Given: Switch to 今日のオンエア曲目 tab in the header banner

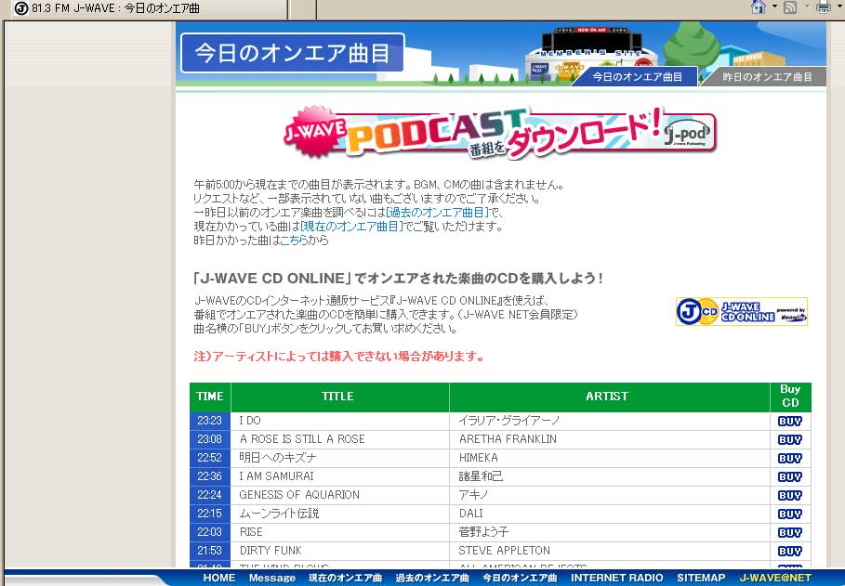Looking at the screenshot, I should click(637, 77).
